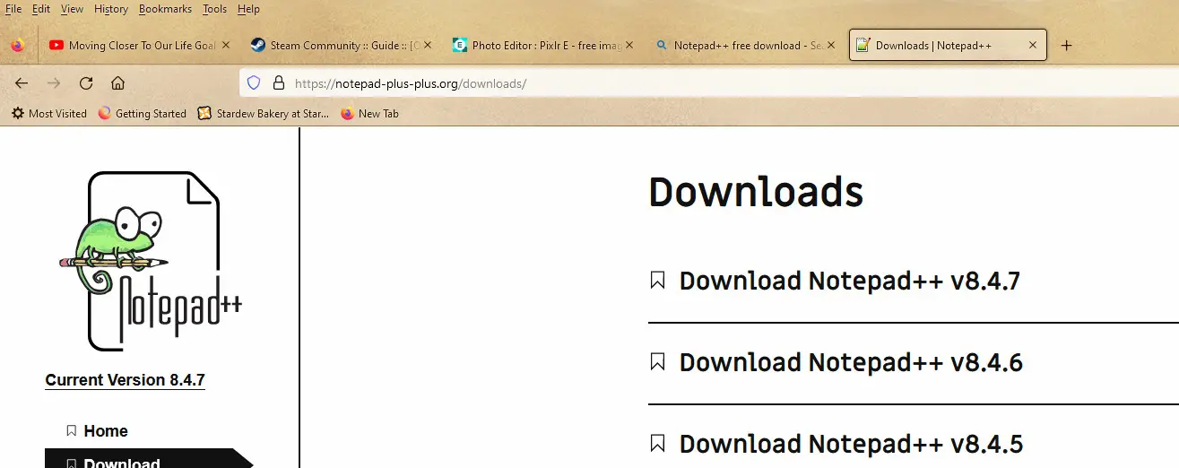1179x468 pixels.
Task: Reload the current page
Action: coord(86,83)
